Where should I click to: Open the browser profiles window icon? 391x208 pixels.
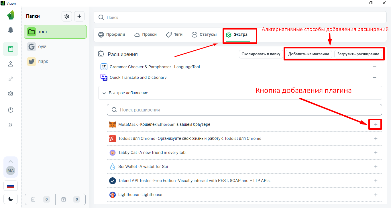click(11, 49)
